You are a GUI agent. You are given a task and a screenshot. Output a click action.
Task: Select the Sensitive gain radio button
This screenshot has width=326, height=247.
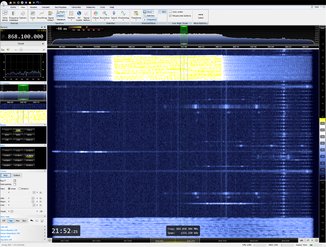pos(20,189)
